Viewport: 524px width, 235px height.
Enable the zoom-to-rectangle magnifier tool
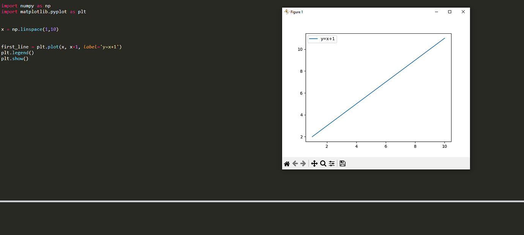[x=323, y=163]
